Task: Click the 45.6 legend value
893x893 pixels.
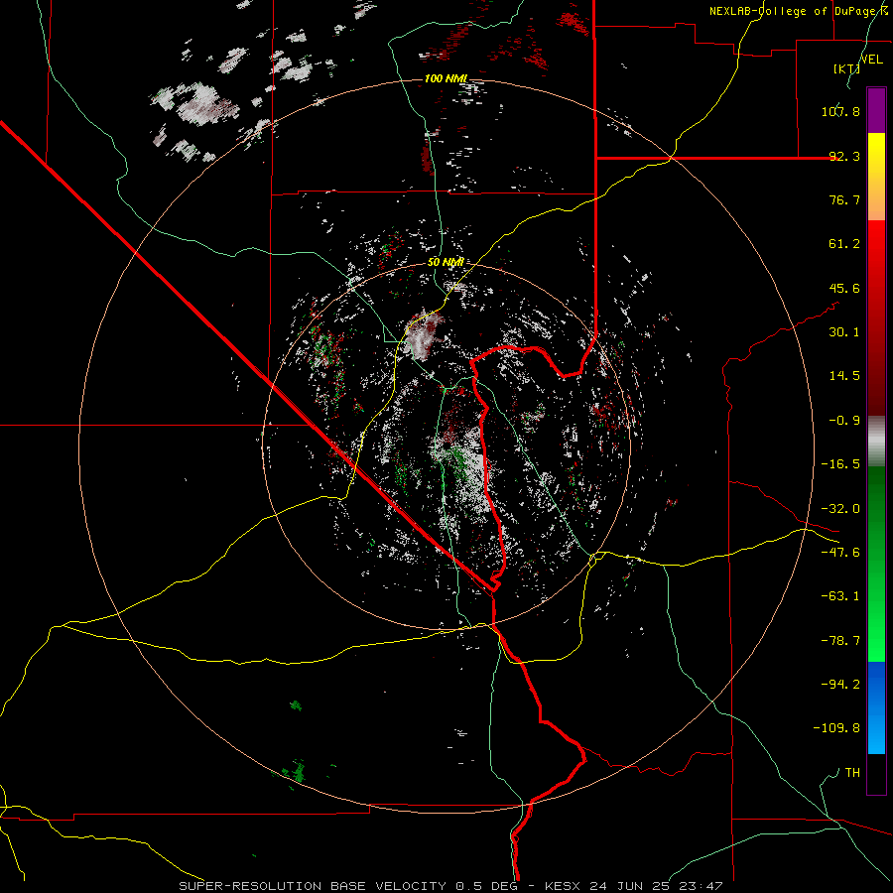Action: 844,288
